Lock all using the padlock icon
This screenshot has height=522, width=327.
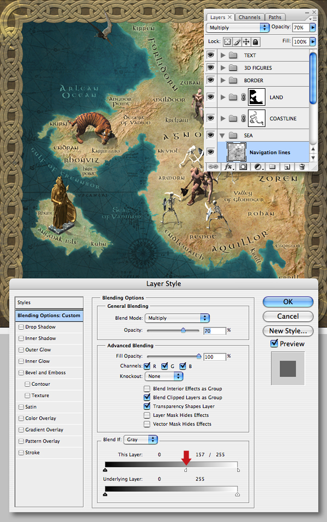click(256, 41)
